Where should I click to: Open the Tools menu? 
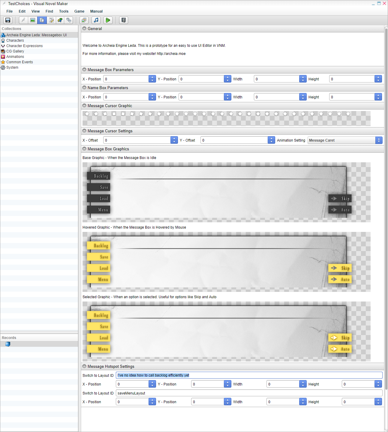pyautogui.click(x=64, y=11)
